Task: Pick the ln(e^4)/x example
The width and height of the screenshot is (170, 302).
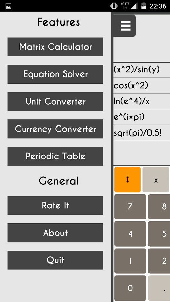Action: 141,101
